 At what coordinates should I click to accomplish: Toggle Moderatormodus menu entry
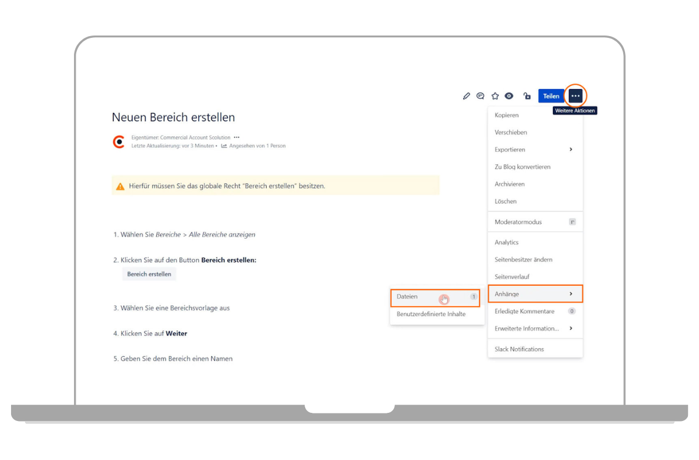coord(518,222)
